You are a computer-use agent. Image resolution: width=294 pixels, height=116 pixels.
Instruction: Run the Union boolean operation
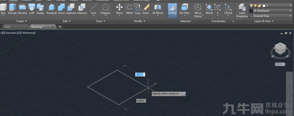tap(61, 9)
